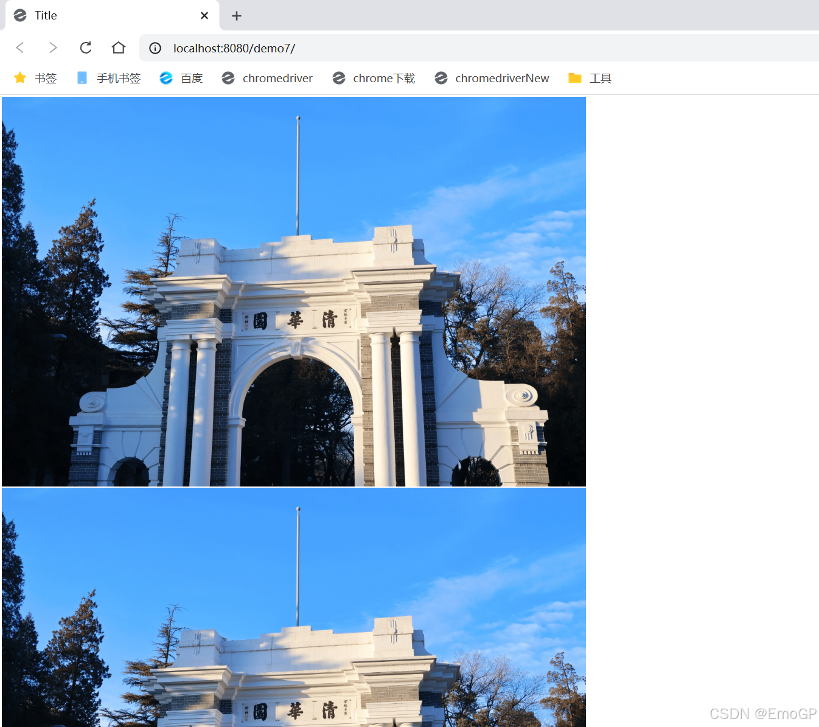Click the first Tsinghua gate image
This screenshot has height=727, width=819.
tap(294, 292)
